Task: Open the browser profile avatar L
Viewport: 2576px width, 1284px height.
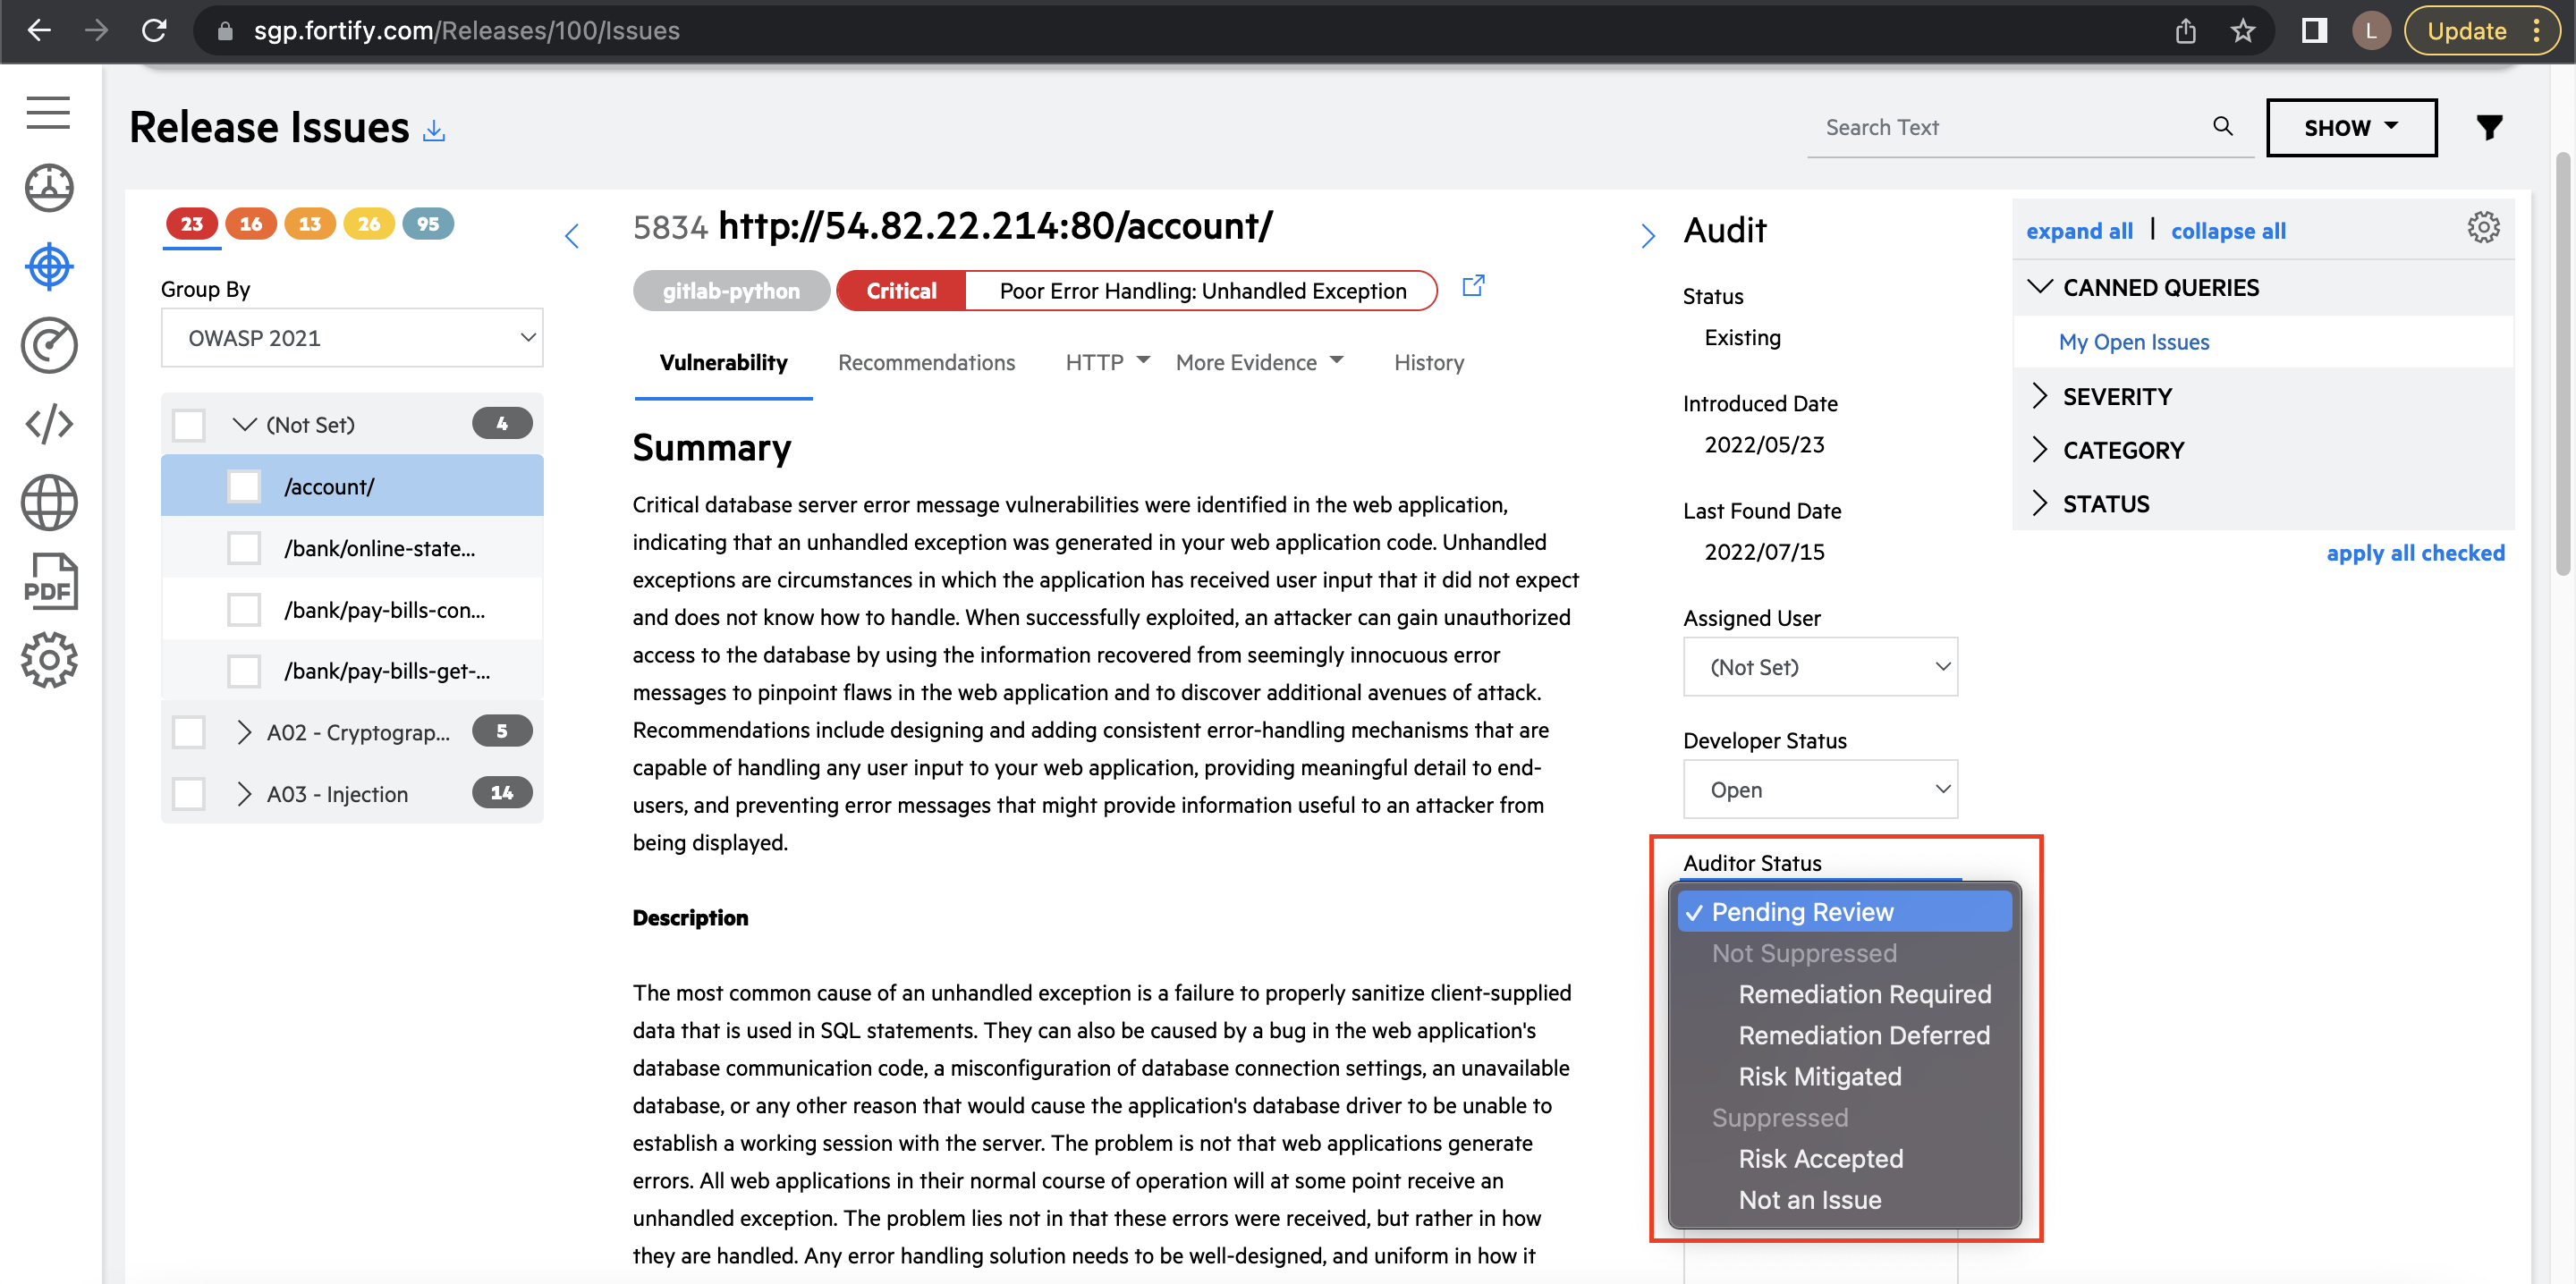Action: 2370,30
